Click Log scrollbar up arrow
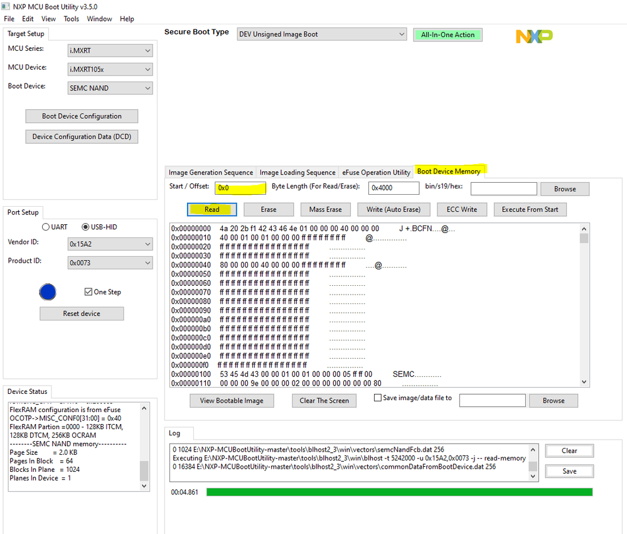This screenshot has height=534, width=627. [x=533, y=450]
